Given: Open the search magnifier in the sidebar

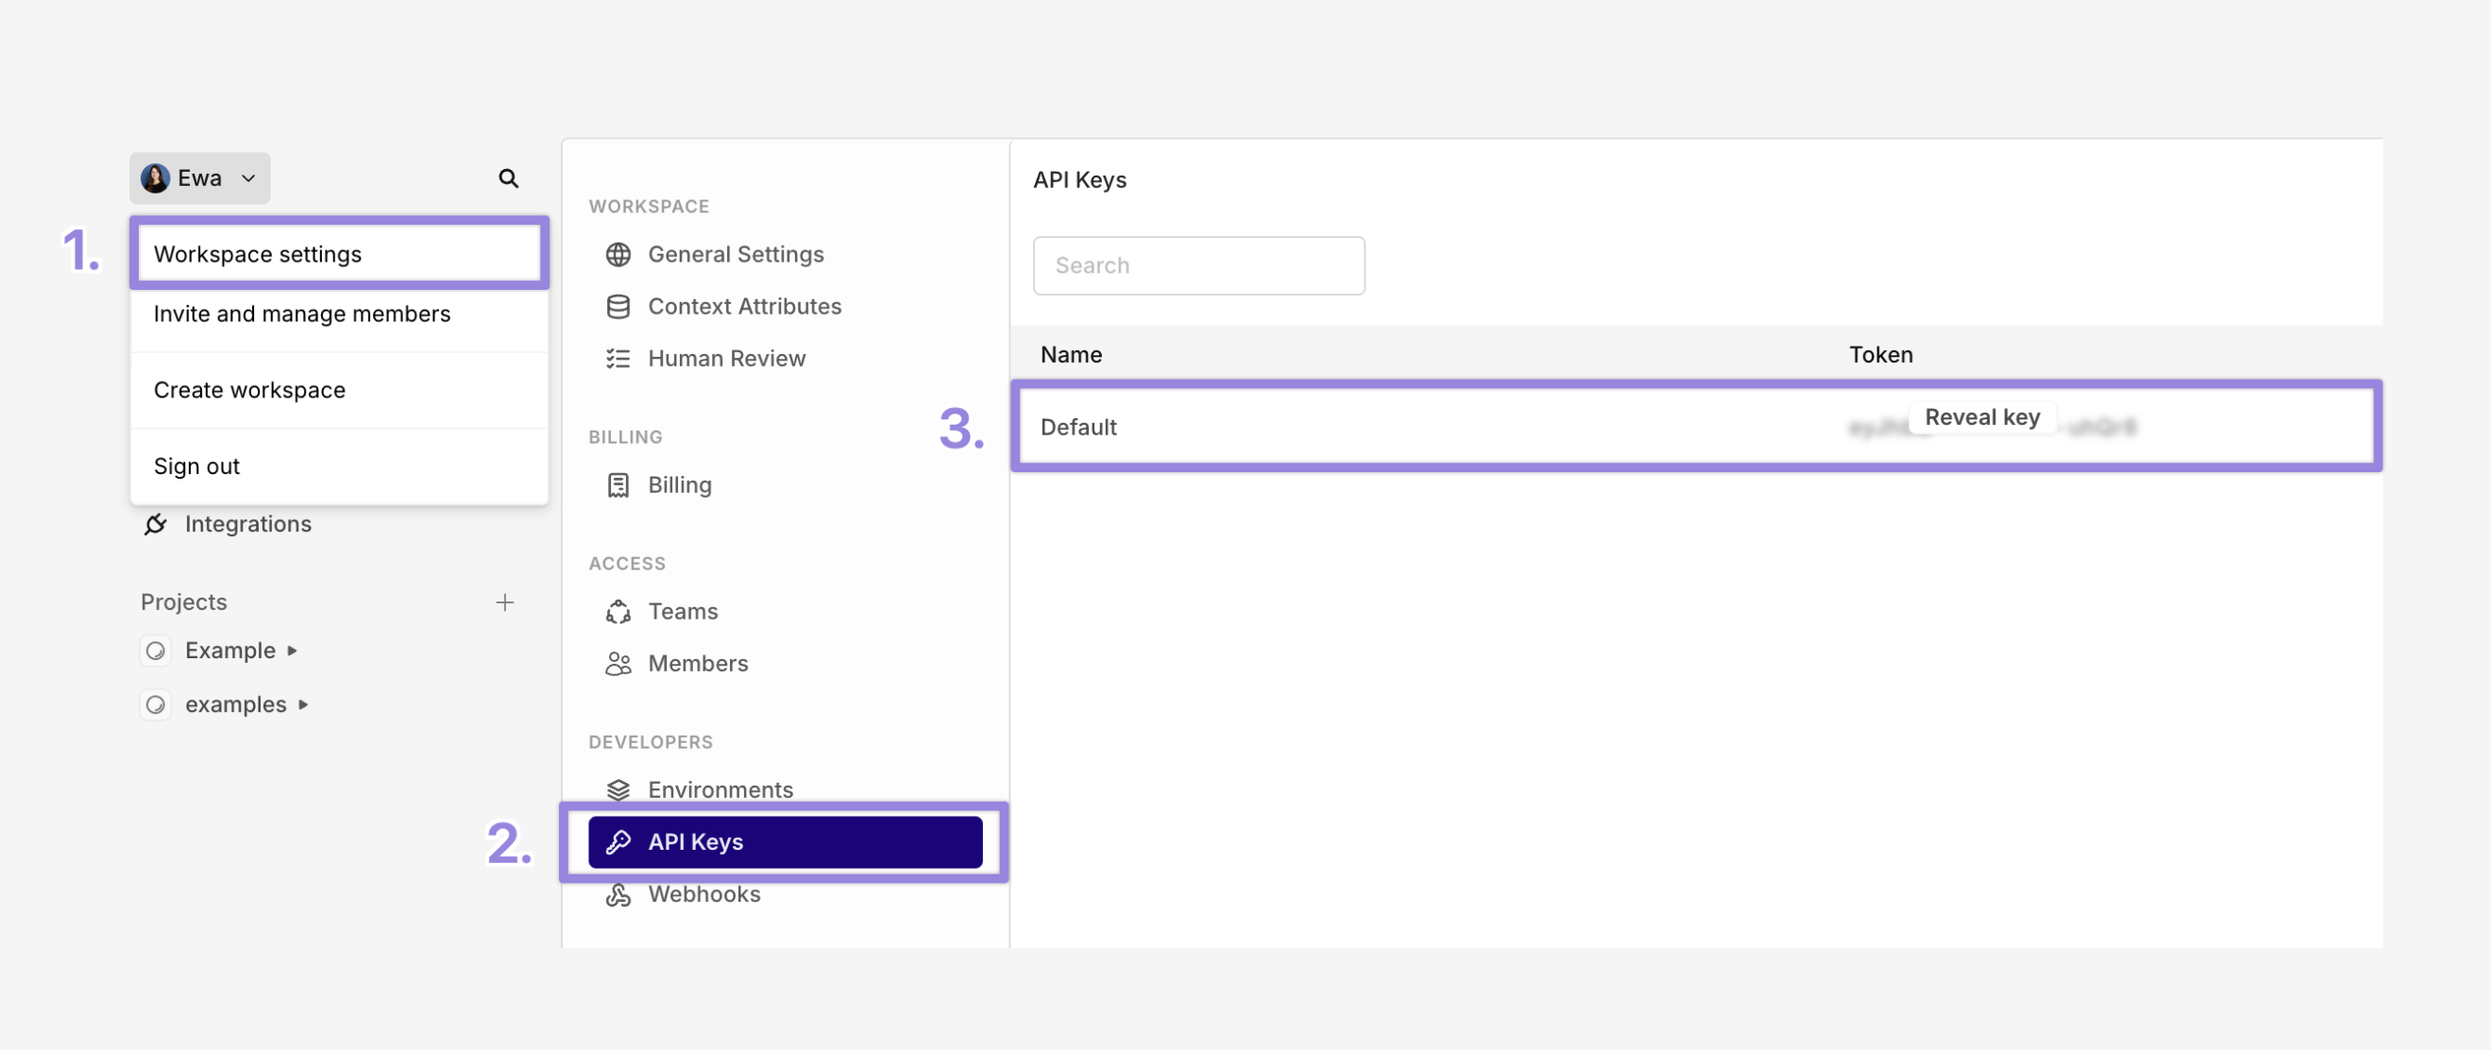Looking at the screenshot, I should pos(509,178).
